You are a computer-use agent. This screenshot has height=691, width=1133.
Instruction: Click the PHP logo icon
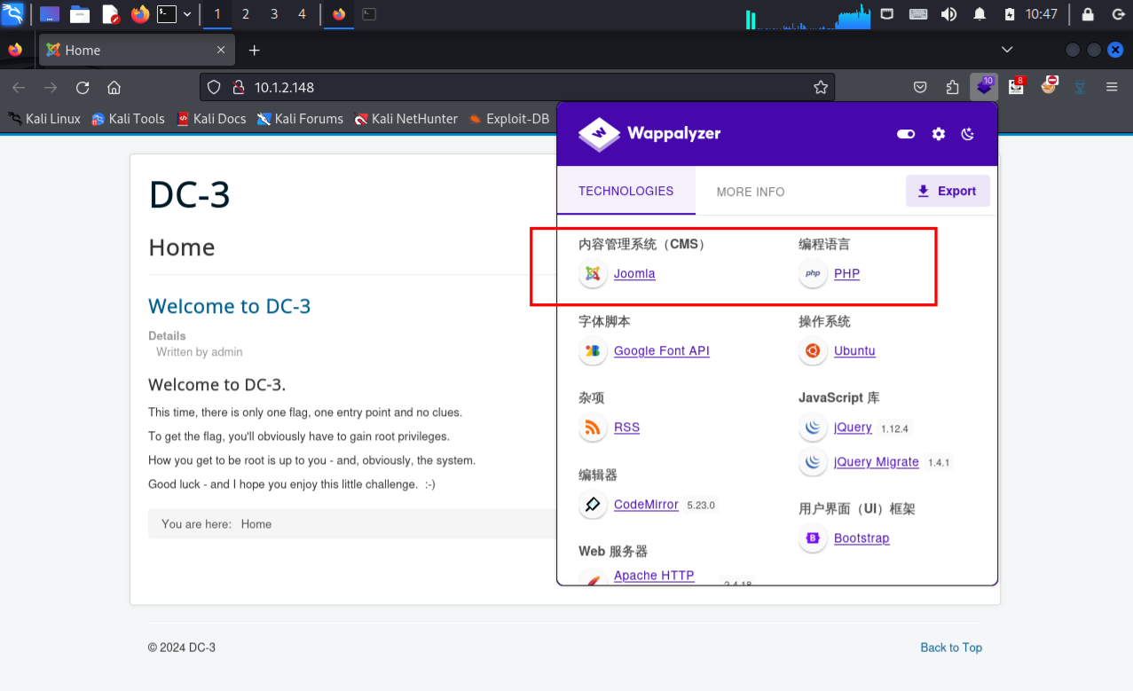(813, 273)
